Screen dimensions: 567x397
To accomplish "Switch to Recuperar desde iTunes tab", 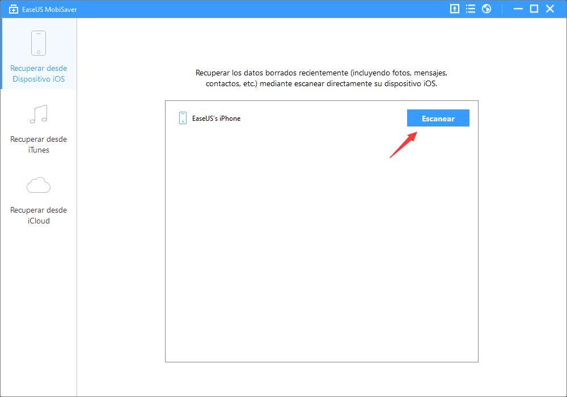I will click(39, 145).
